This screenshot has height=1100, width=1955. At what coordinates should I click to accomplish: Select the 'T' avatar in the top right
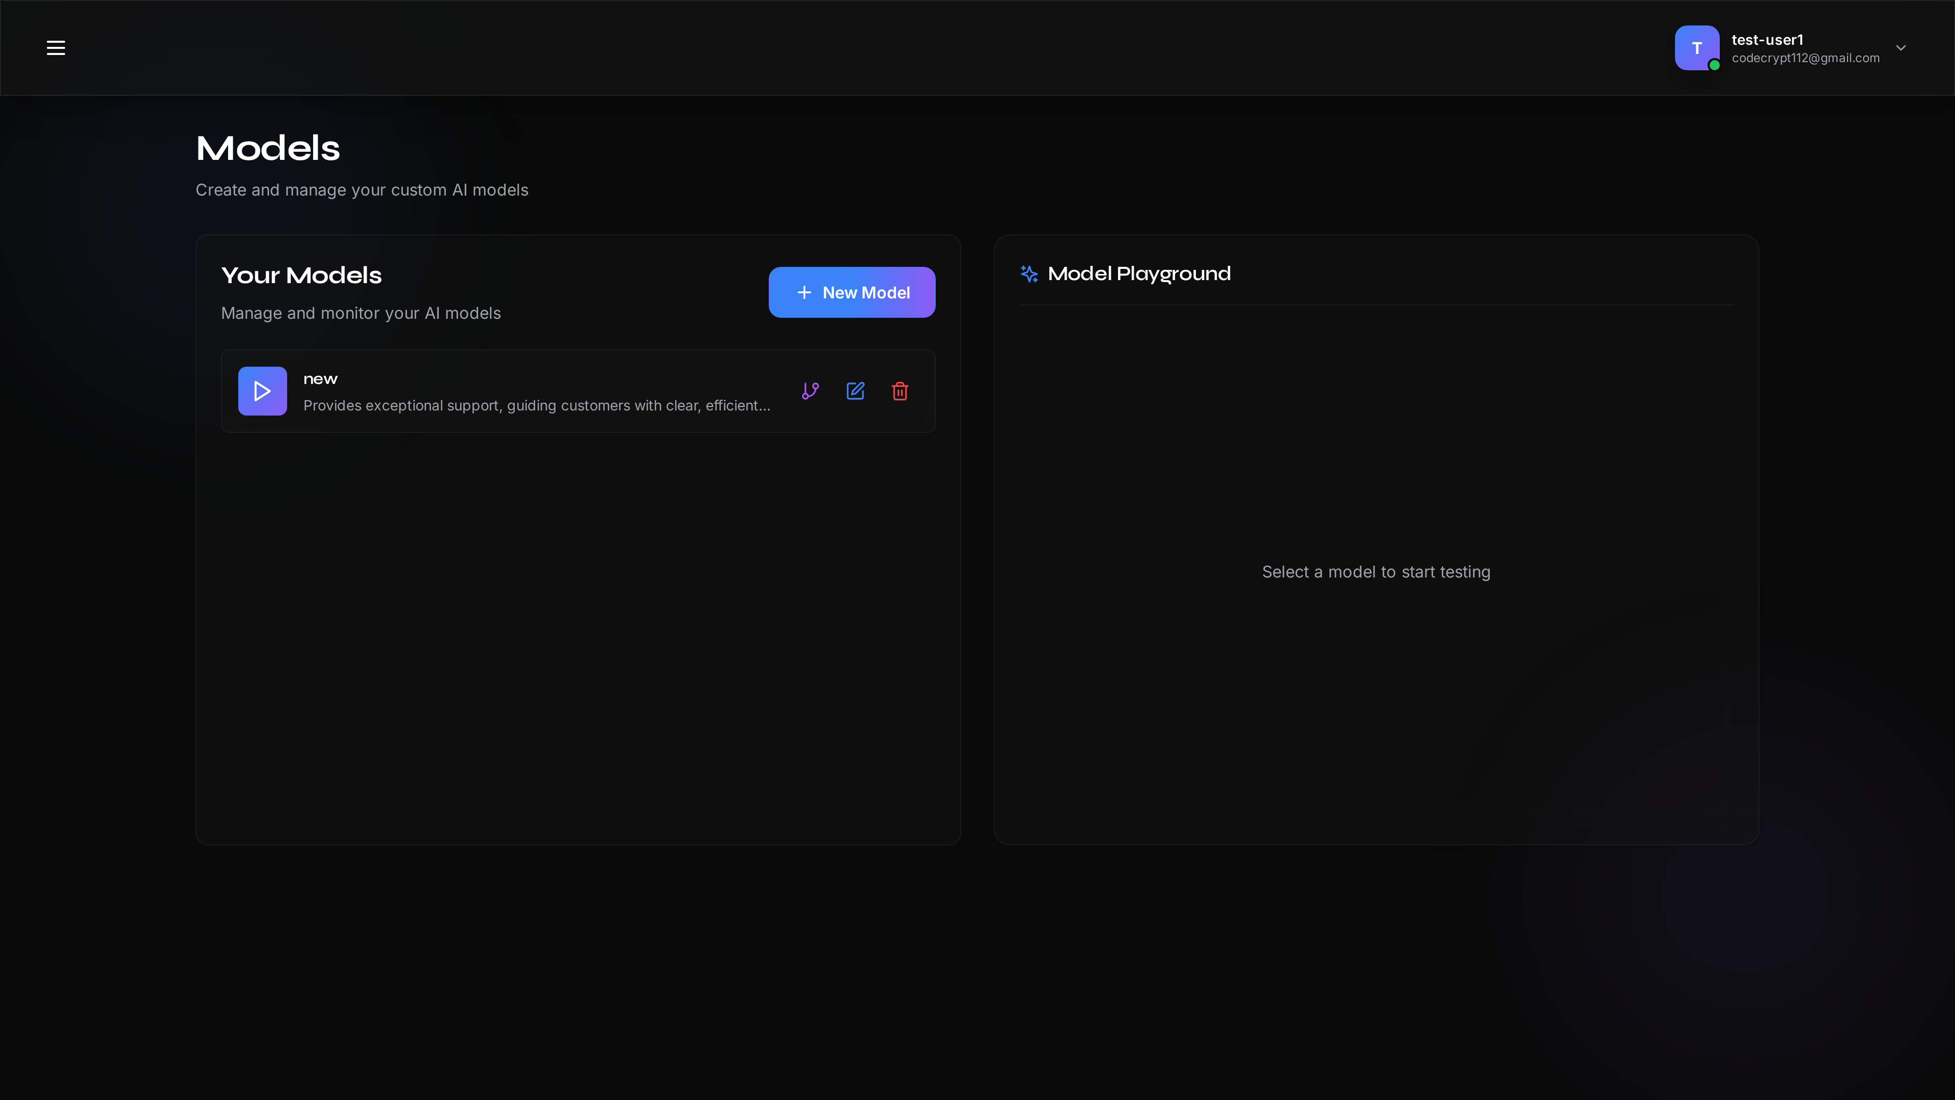click(1697, 48)
